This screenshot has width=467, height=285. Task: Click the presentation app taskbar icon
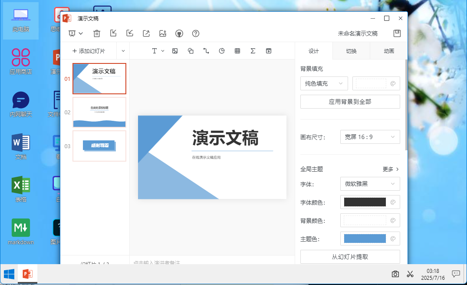(27, 274)
